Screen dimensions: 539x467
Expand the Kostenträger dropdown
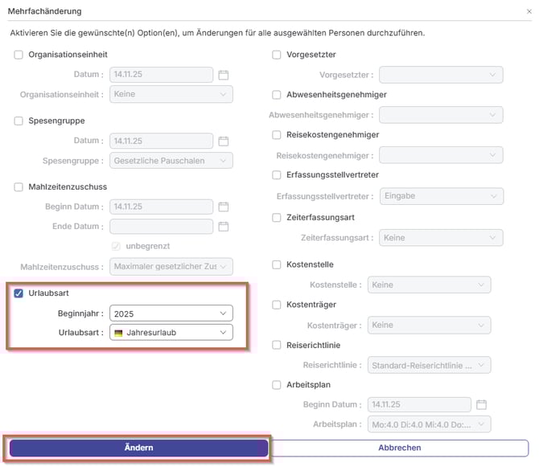tap(428, 326)
